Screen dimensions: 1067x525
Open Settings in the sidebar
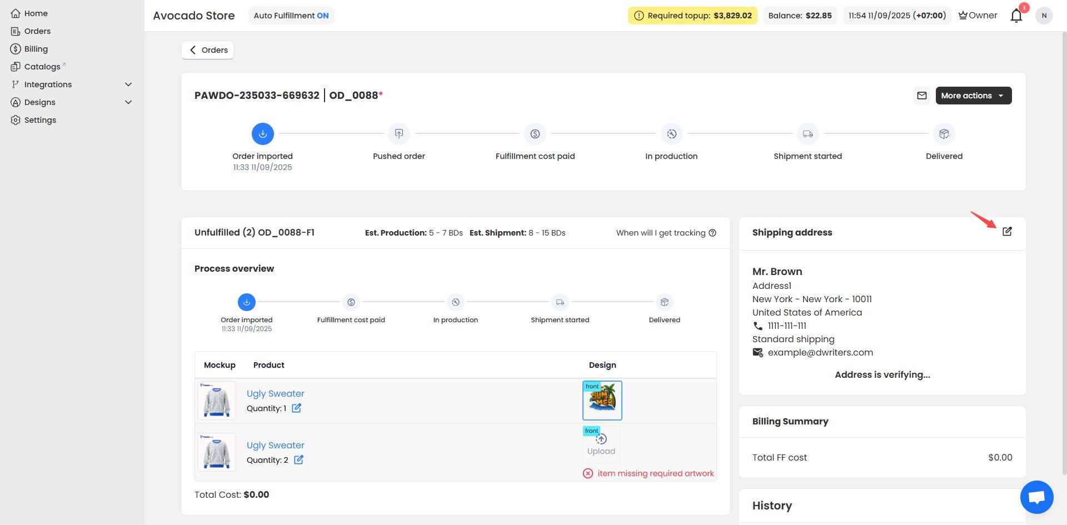[40, 120]
